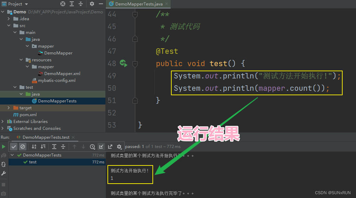
Task: Open test history clock icon
Action: tap(92, 147)
